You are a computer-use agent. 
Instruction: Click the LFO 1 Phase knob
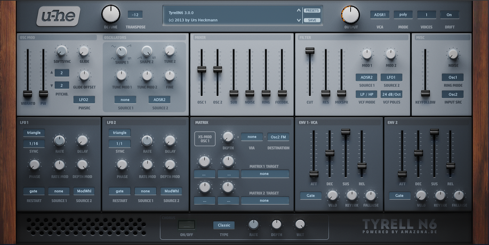(34, 165)
